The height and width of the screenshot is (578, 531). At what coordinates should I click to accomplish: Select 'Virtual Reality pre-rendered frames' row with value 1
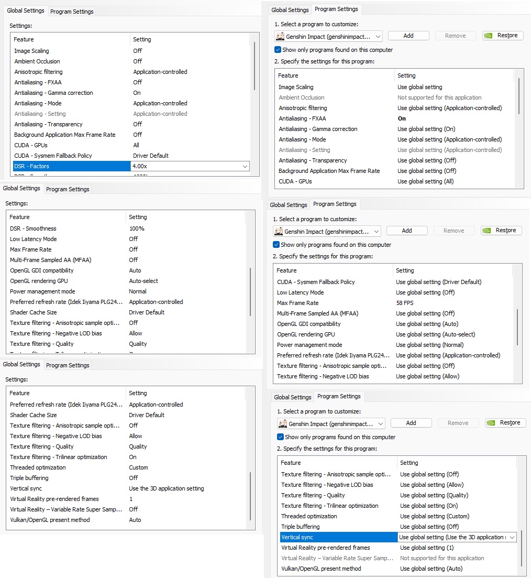click(x=127, y=499)
